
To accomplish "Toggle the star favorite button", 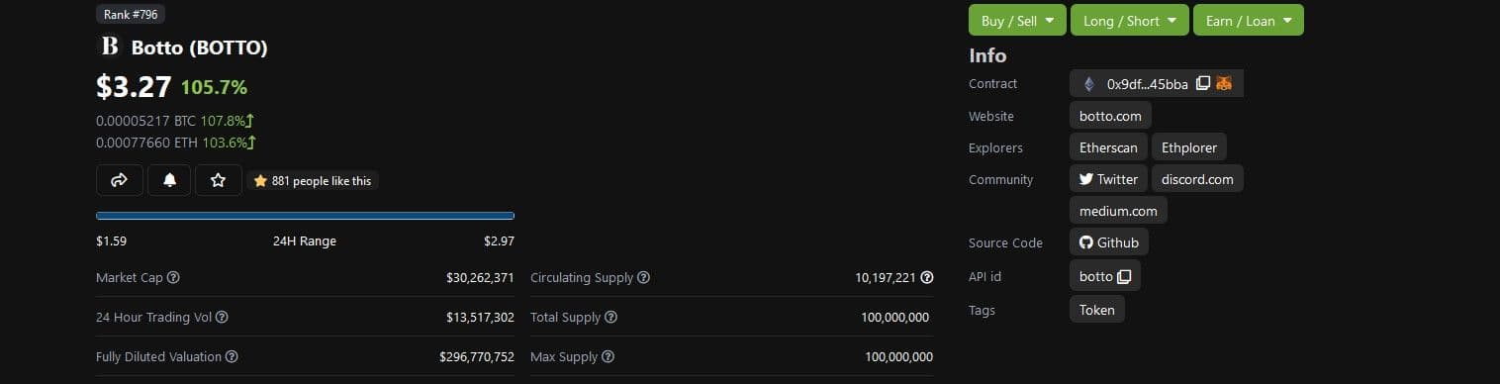I will pos(219,180).
